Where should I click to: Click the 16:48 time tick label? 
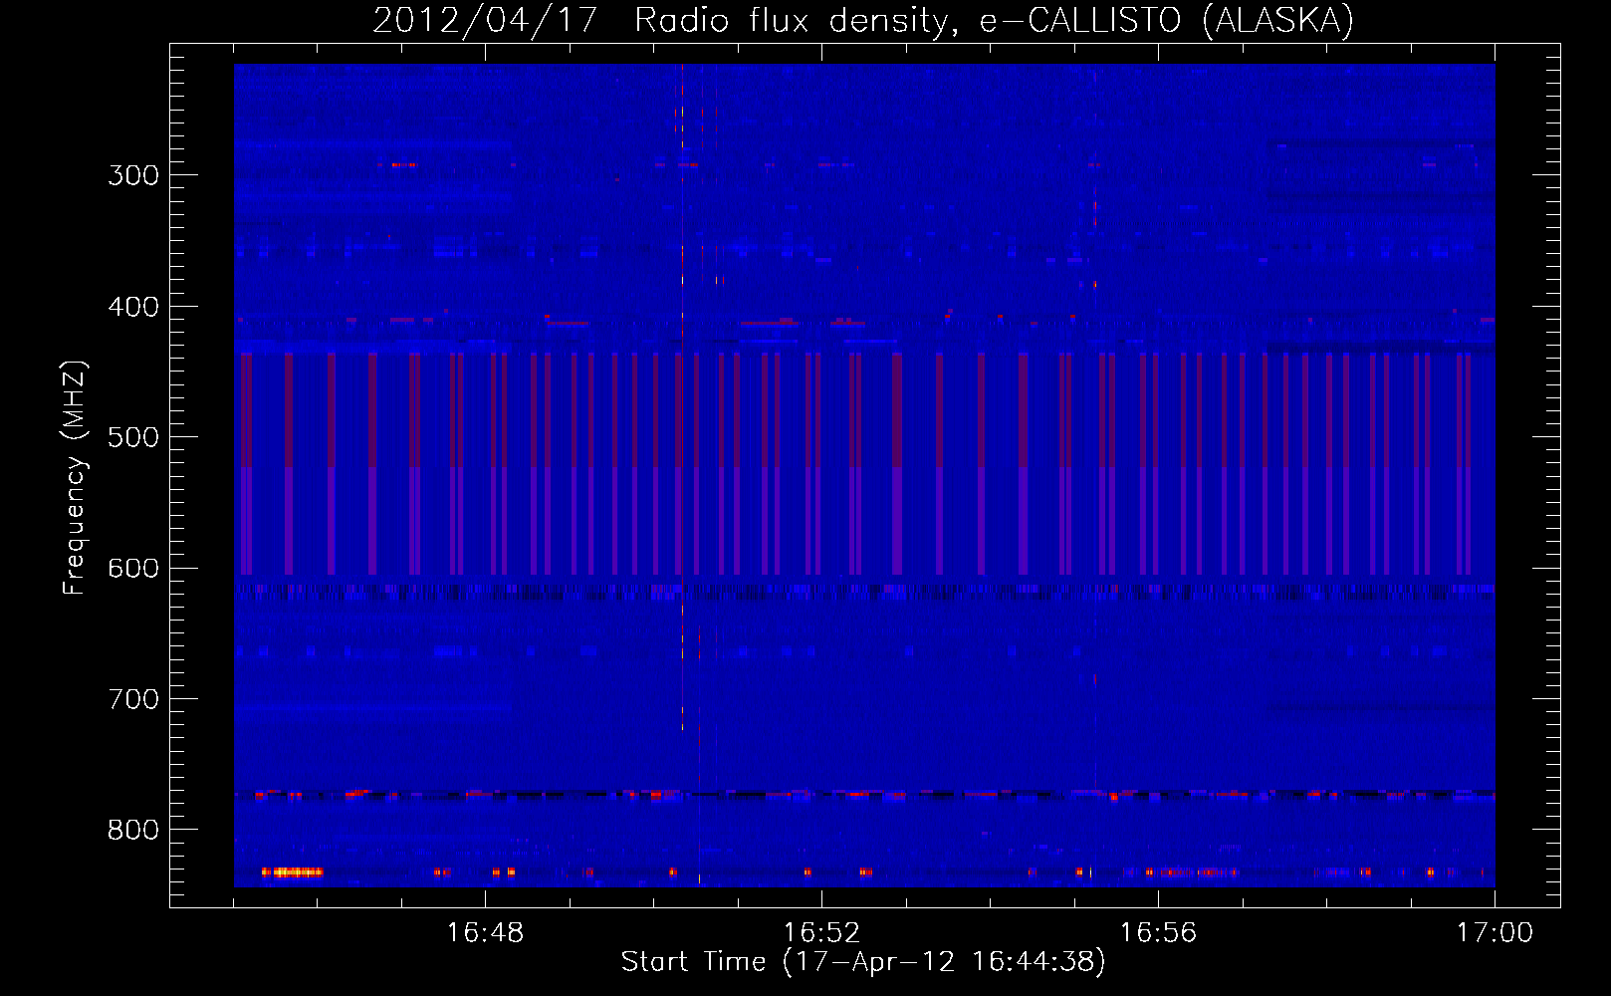tap(485, 932)
